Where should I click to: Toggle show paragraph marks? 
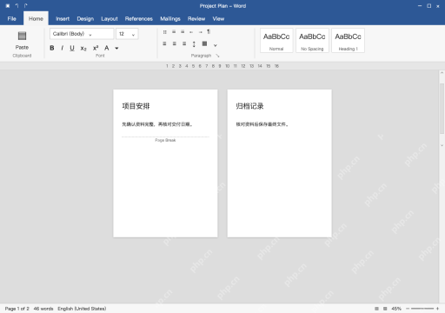point(209,32)
